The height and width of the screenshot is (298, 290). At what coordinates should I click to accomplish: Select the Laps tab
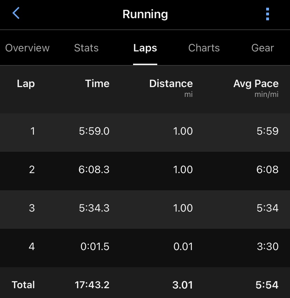145,48
